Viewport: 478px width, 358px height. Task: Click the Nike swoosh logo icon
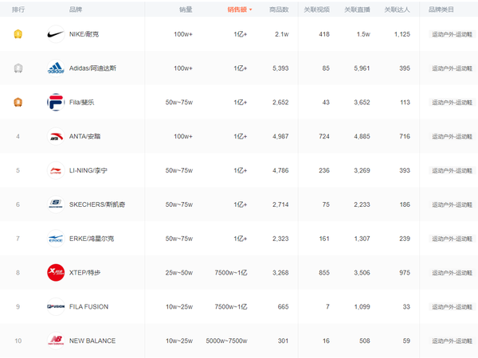click(56, 34)
